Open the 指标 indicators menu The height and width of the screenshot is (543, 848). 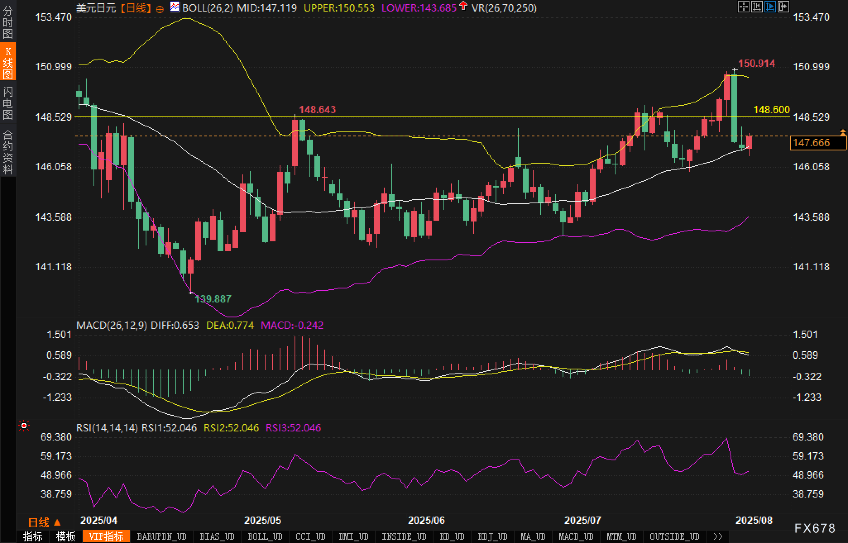(x=33, y=536)
